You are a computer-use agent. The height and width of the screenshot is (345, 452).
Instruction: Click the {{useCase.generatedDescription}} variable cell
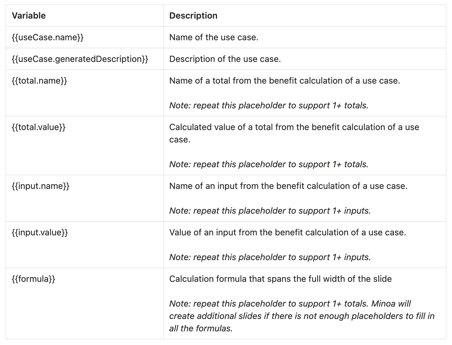coord(80,59)
